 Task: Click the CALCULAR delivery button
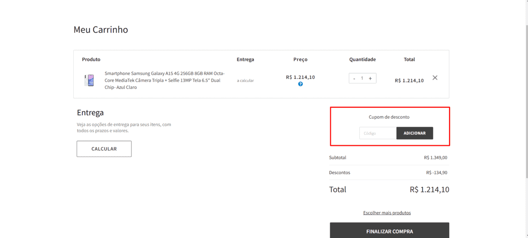point(104,149)
